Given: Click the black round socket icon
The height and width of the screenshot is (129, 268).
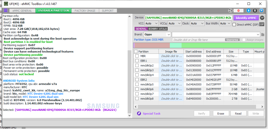Looking at the screenshot, I should [x=255, y=10].
